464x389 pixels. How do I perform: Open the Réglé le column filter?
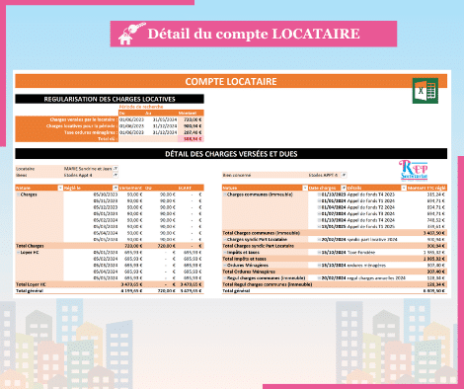(x=116, y=188)
